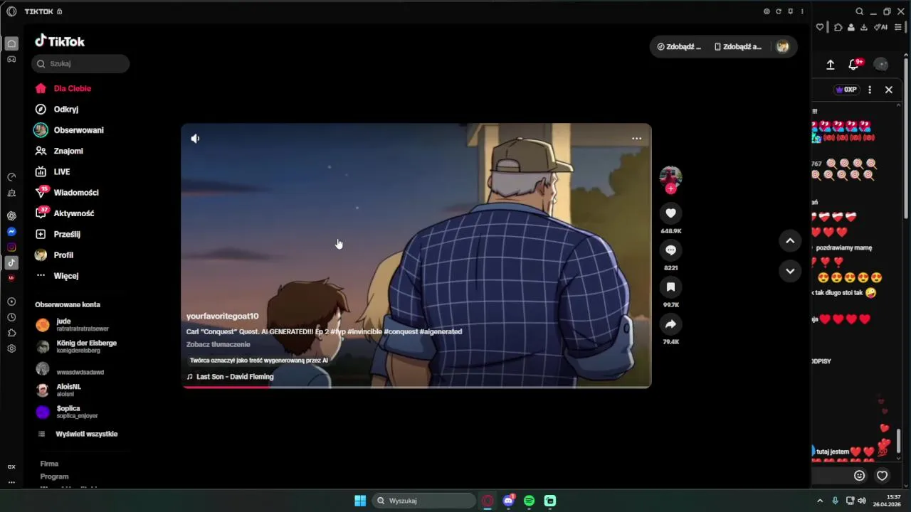Mute the video with the speaker icon

click(x=195, y=139)
